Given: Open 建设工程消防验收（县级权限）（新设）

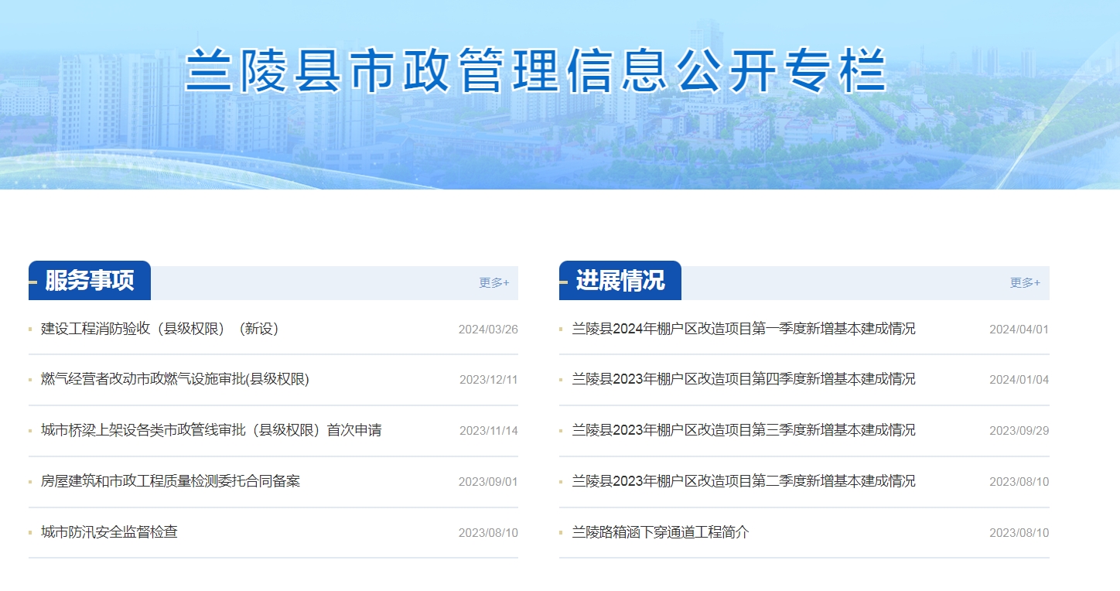Looking at the screenshot, I should 159,329.
